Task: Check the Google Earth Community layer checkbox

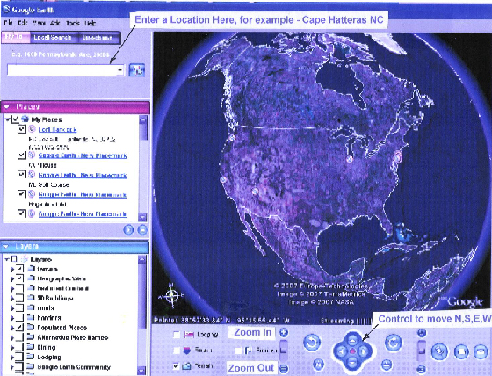Action: pos(19,366)
